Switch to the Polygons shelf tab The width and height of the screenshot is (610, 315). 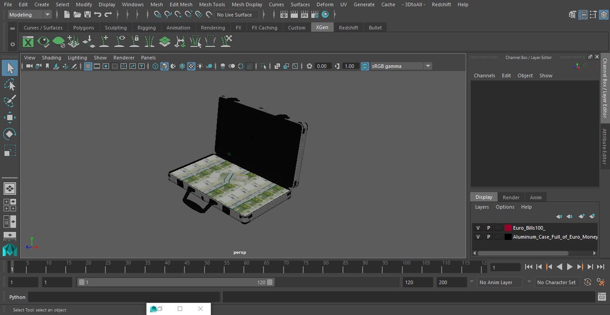tap(84, 28)
